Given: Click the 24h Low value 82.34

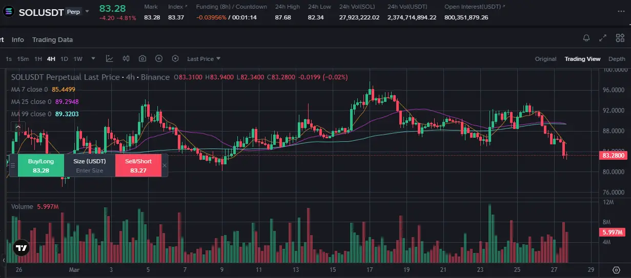Looking at the screenshot, I should pos(316,17).
